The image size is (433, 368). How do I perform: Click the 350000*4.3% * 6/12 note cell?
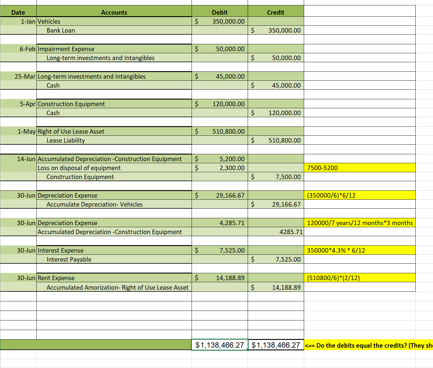tap(360, 250)
